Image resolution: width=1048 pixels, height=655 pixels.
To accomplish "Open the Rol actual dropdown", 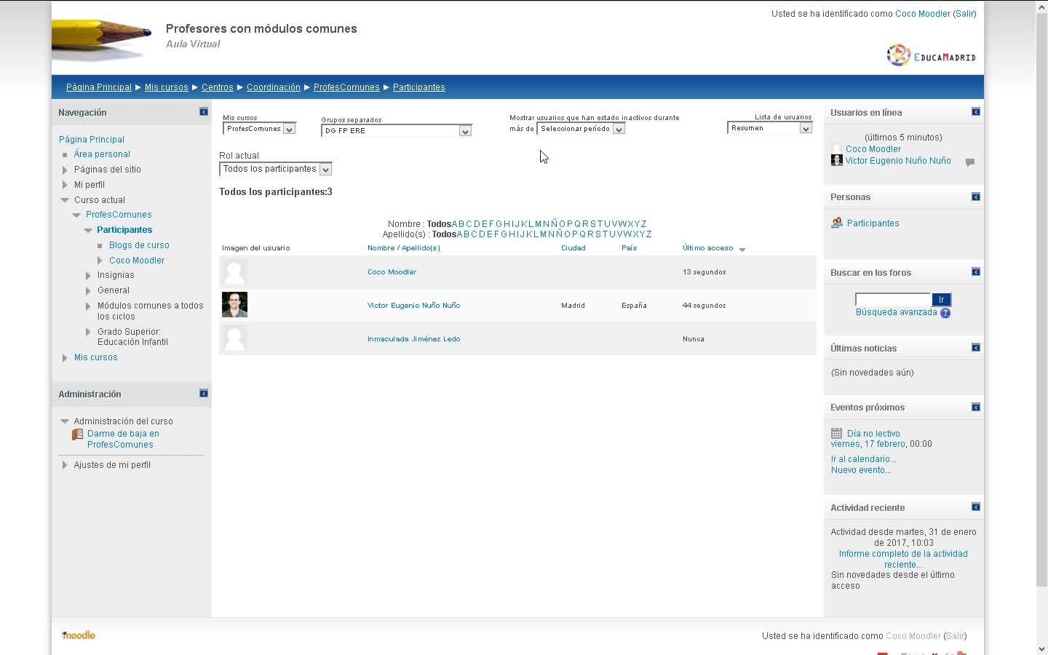I will click(276, 169).
